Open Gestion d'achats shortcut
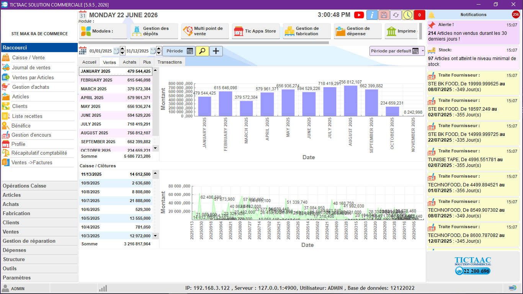Screen dimensions: 523x294 pos(38,87)
